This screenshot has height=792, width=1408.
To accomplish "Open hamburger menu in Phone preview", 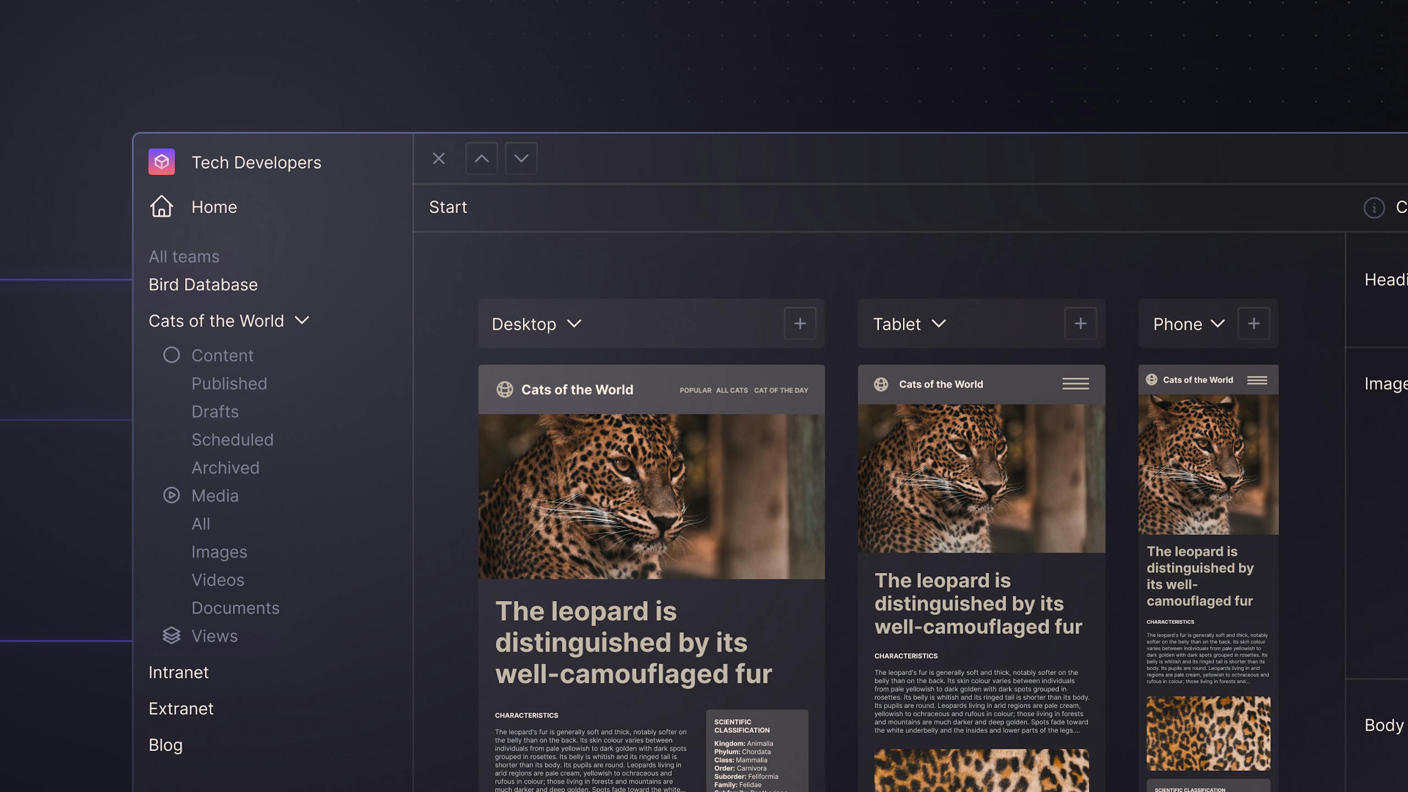I will (x=1257, y=380).
